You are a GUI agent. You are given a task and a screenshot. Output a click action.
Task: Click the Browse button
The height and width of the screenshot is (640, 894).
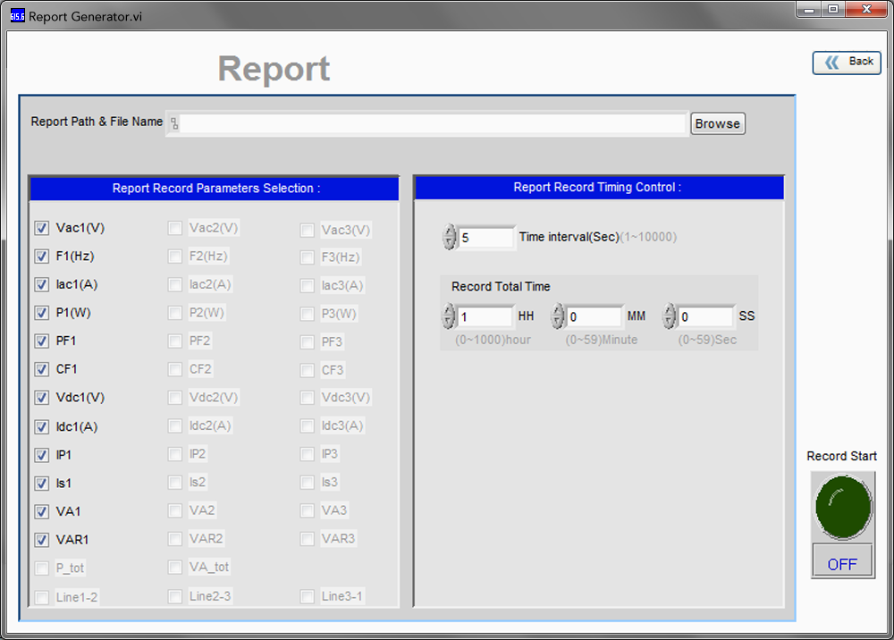pyautogui.click(x=717, y=123)
